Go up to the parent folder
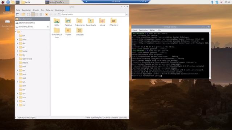The height and width of the screenshot is (130, 232). pos(59,14)
